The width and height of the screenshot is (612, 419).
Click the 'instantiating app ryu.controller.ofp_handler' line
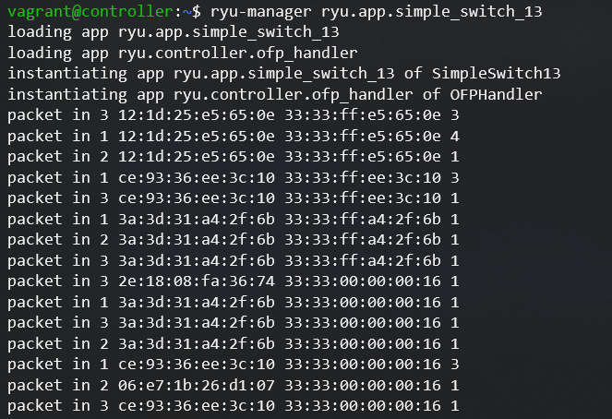pos(275,94)
